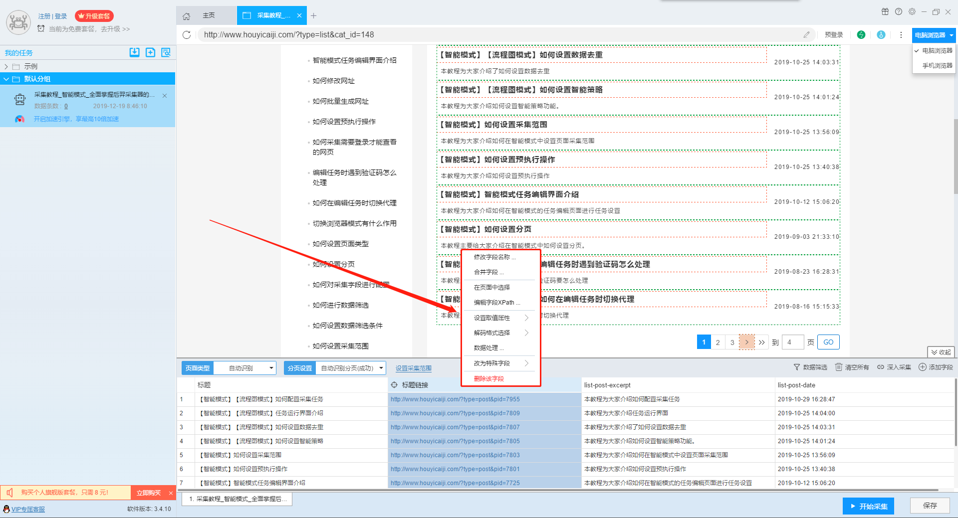Go to page 2 in pagination
The image size is (958, 518).
pyautogui.click(x=718, y=342)
